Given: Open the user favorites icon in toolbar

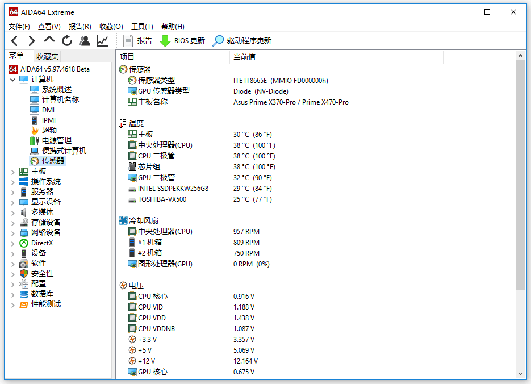Looking at the screenshot, I should coord(85,41).
